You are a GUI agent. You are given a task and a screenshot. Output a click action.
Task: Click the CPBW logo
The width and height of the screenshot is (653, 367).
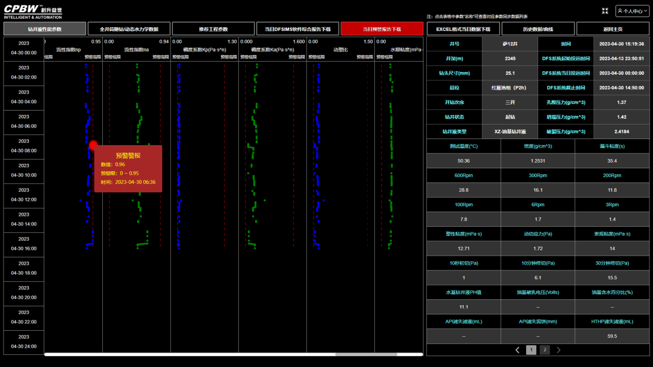[x=33, y=11]
